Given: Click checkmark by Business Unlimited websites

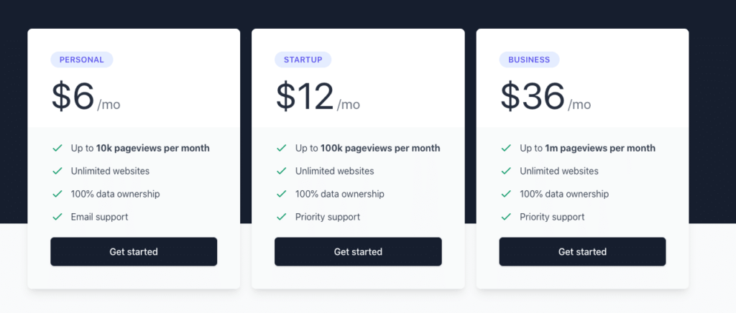Looking at the screenshot, I should pyautogui.click(x=506, y=172).
